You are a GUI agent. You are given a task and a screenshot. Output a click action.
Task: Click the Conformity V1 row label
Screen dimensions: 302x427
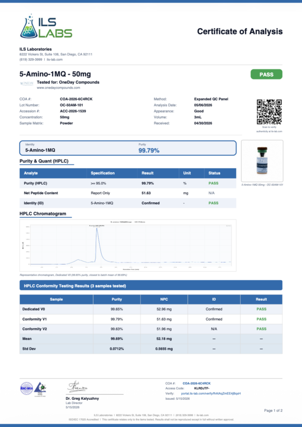point(34,319)
